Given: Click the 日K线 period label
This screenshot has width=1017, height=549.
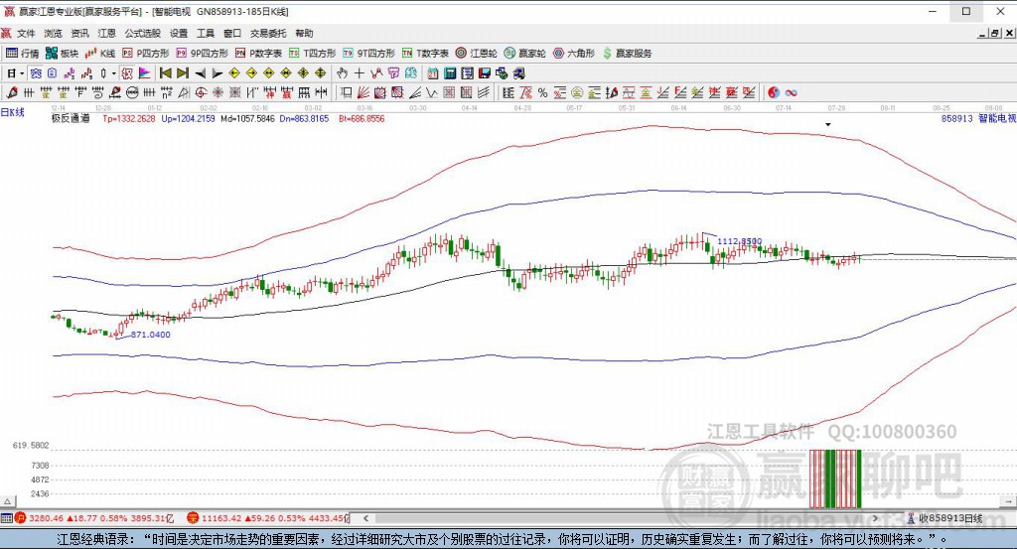Looking at the screenshot, I should coord(12,112).
